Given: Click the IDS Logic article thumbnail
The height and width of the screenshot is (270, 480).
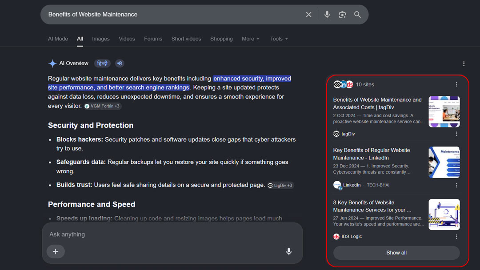Looking at the screenshot, I should [x=444, y=214].
